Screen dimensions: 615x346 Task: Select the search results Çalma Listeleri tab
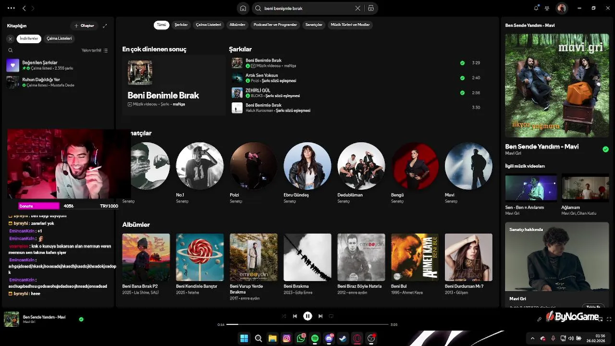point(209,25)
